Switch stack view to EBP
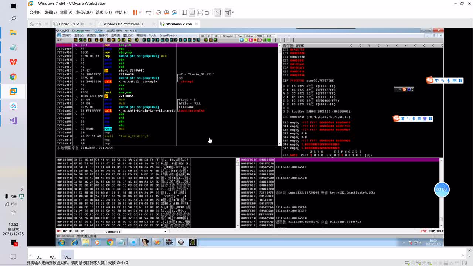 pyautogui.click(x=432, y=231)
